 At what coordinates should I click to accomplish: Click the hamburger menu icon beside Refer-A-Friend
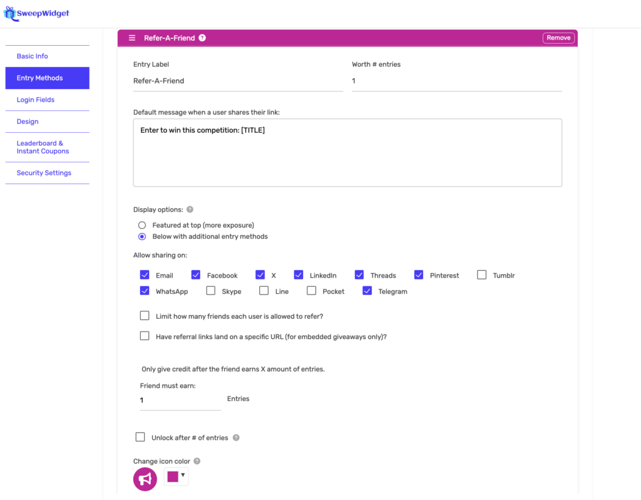pyautogui.click(x=132, y=38)
